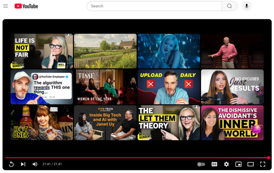Image resolution: width=274 pixels, height=173 pixels.
Task: Click the red video progress bar
Action: (x=134, y=158)
